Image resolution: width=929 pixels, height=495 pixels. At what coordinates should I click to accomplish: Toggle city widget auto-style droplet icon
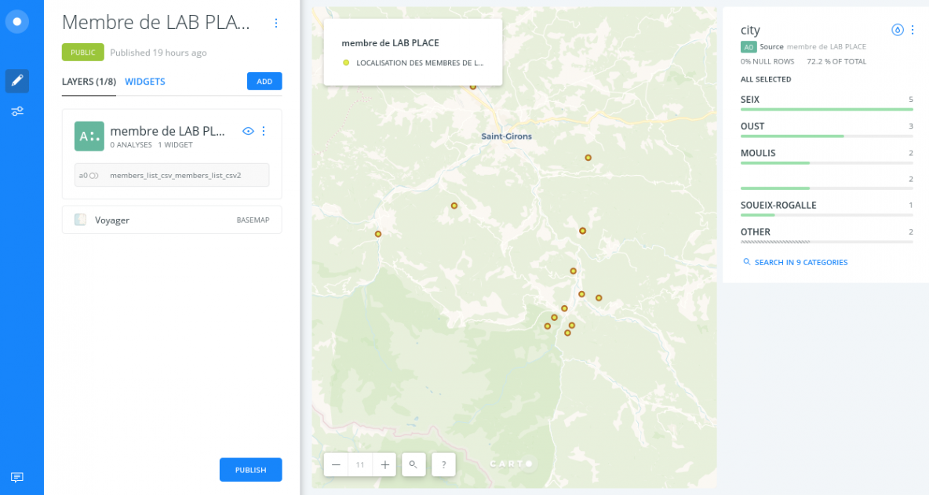[x=898, y=30]
